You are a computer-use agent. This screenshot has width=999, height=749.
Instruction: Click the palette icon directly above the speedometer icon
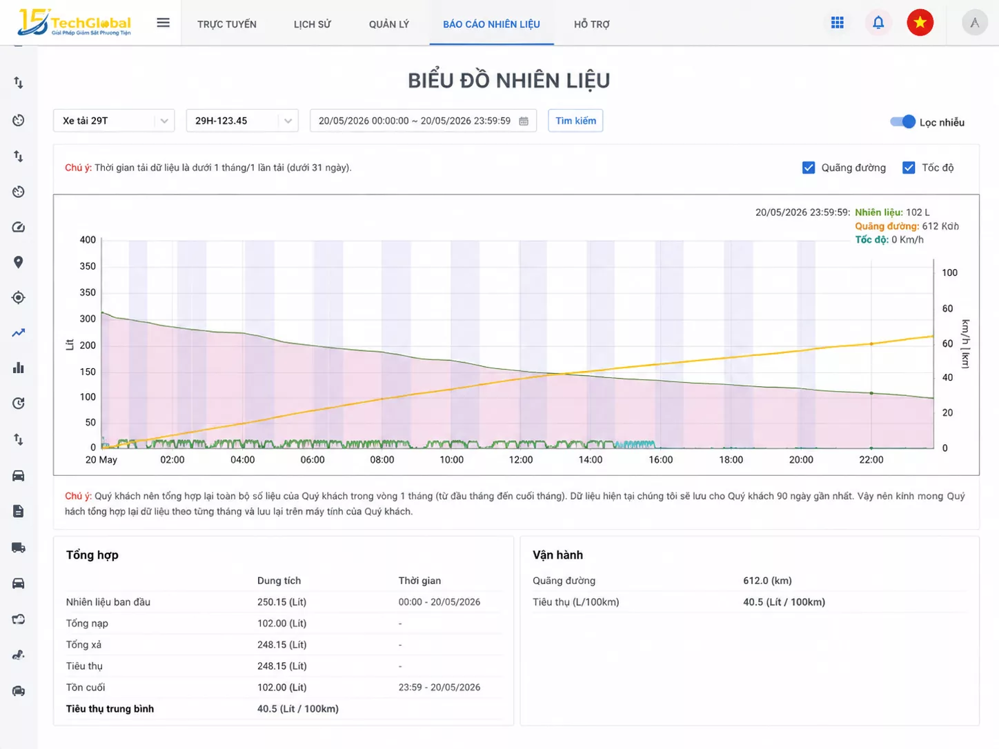pyautogui.click(x=19, y=192)
